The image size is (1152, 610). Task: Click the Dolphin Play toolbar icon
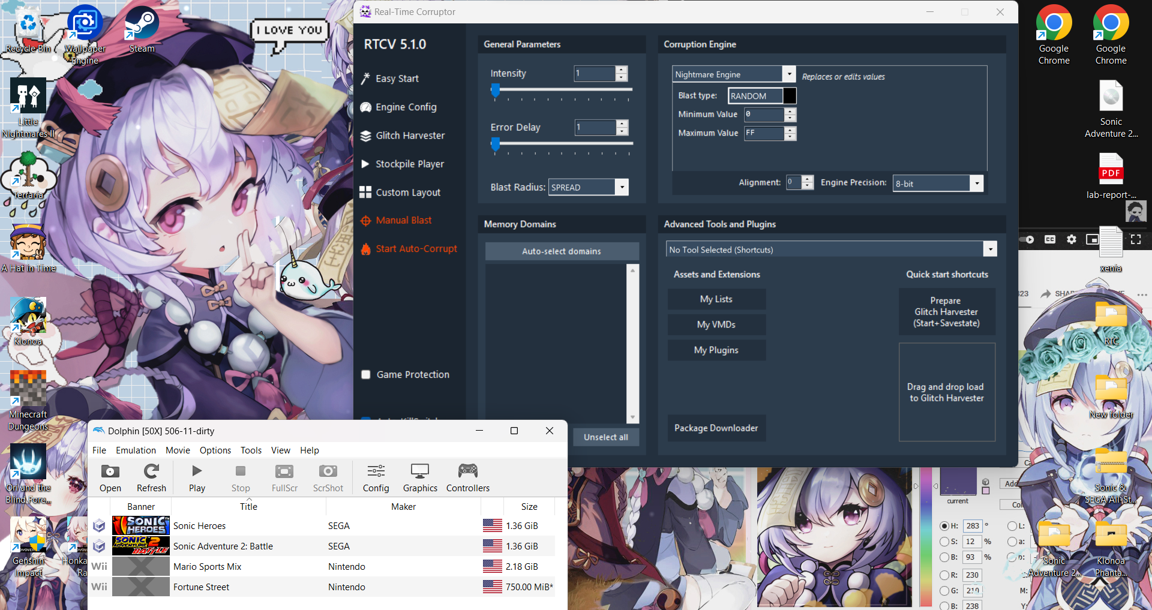197,471
